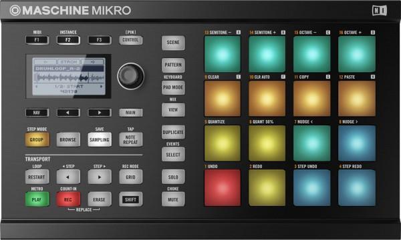Click the lit Group button

[37, 140]
